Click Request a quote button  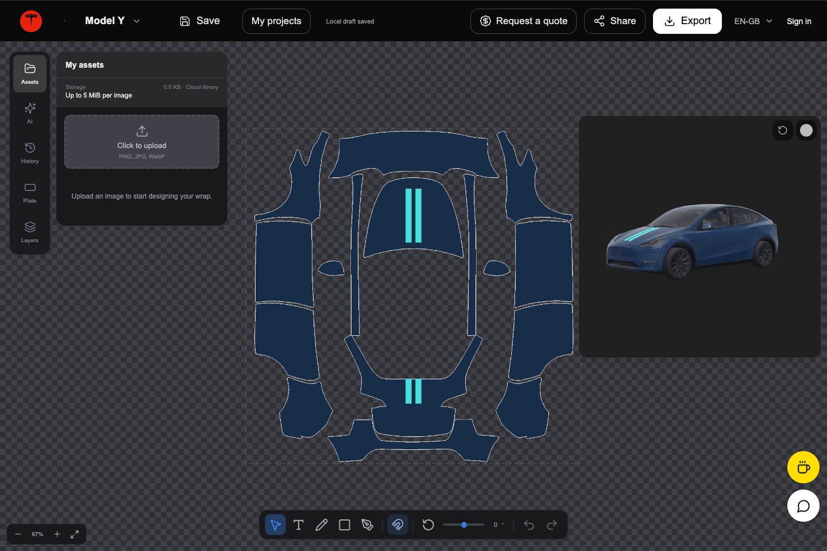523,21
